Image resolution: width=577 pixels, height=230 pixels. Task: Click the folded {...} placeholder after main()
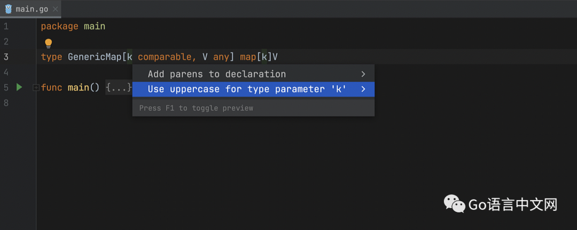pos(118,87)
